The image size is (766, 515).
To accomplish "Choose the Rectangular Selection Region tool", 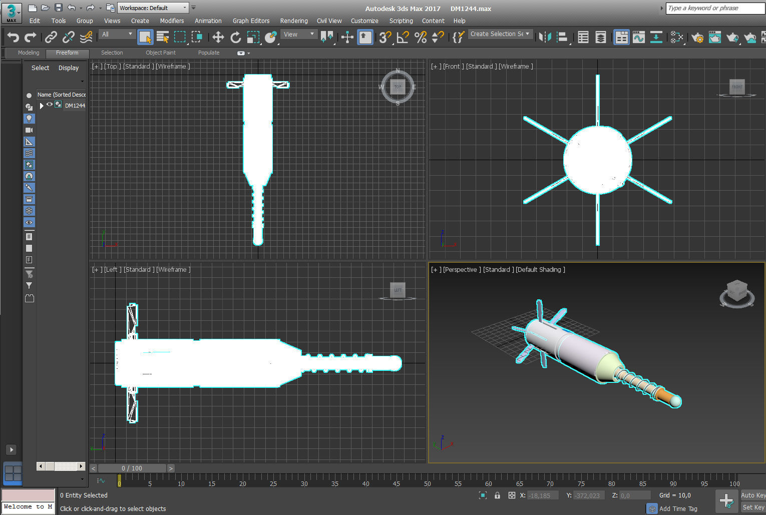I will [x=180, y=37].
